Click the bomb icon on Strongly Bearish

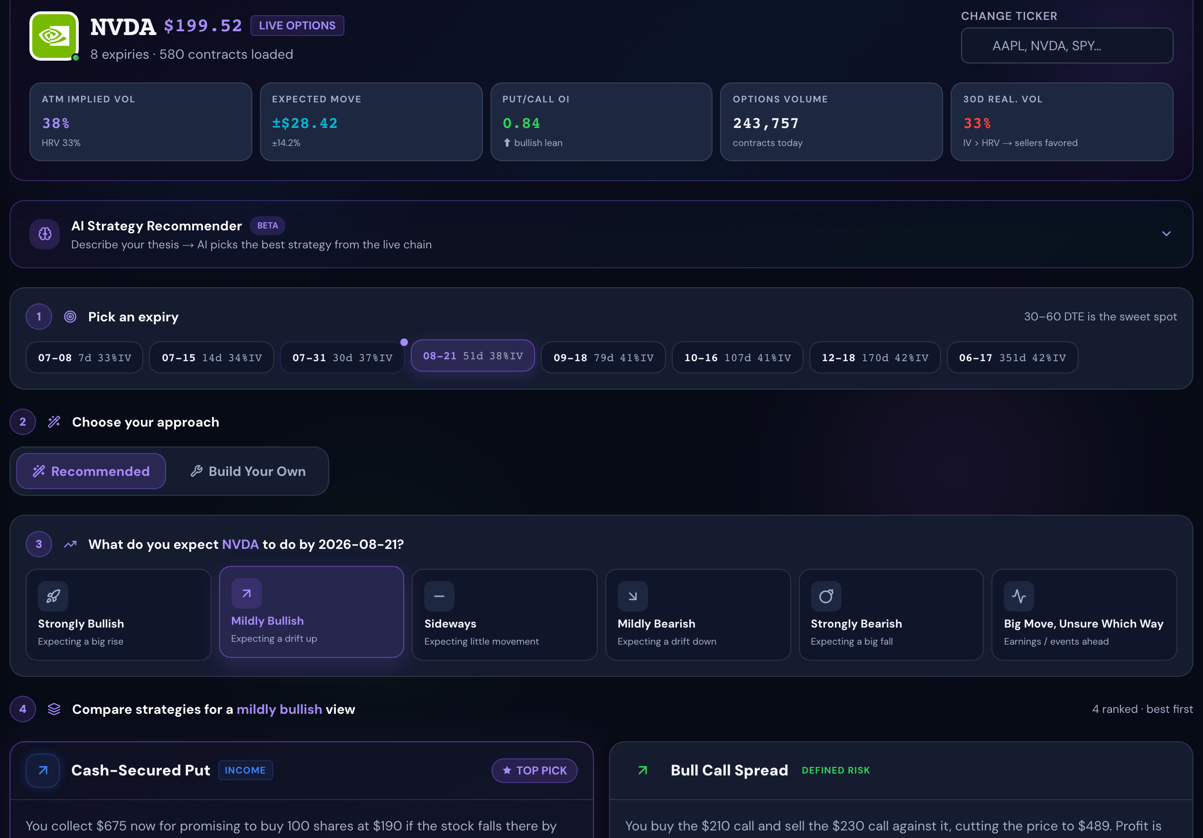click(x=826, y=596)
